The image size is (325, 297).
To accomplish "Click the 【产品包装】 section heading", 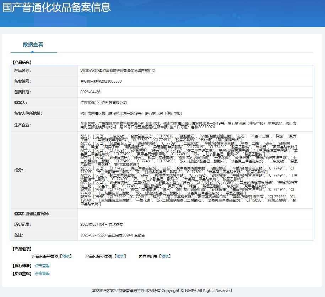I will point(22,249).
